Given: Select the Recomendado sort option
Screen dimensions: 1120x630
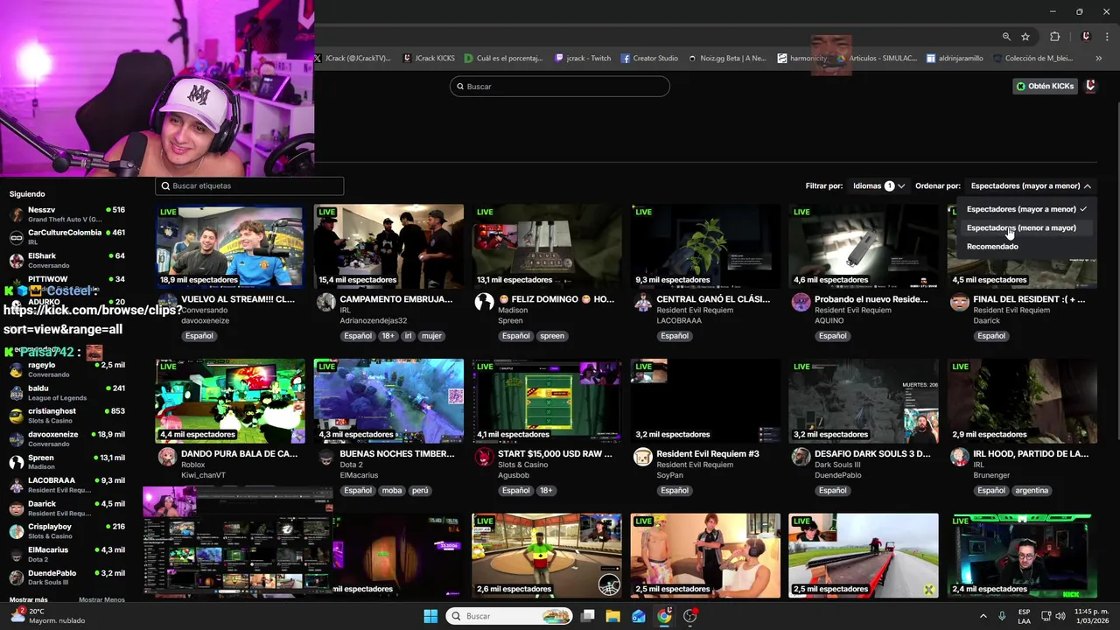Looking at the screenshot, I should tap(1026, 247).
